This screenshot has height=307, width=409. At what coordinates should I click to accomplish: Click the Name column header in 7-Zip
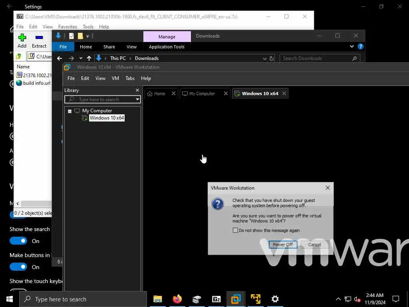[x=23, y=67]
